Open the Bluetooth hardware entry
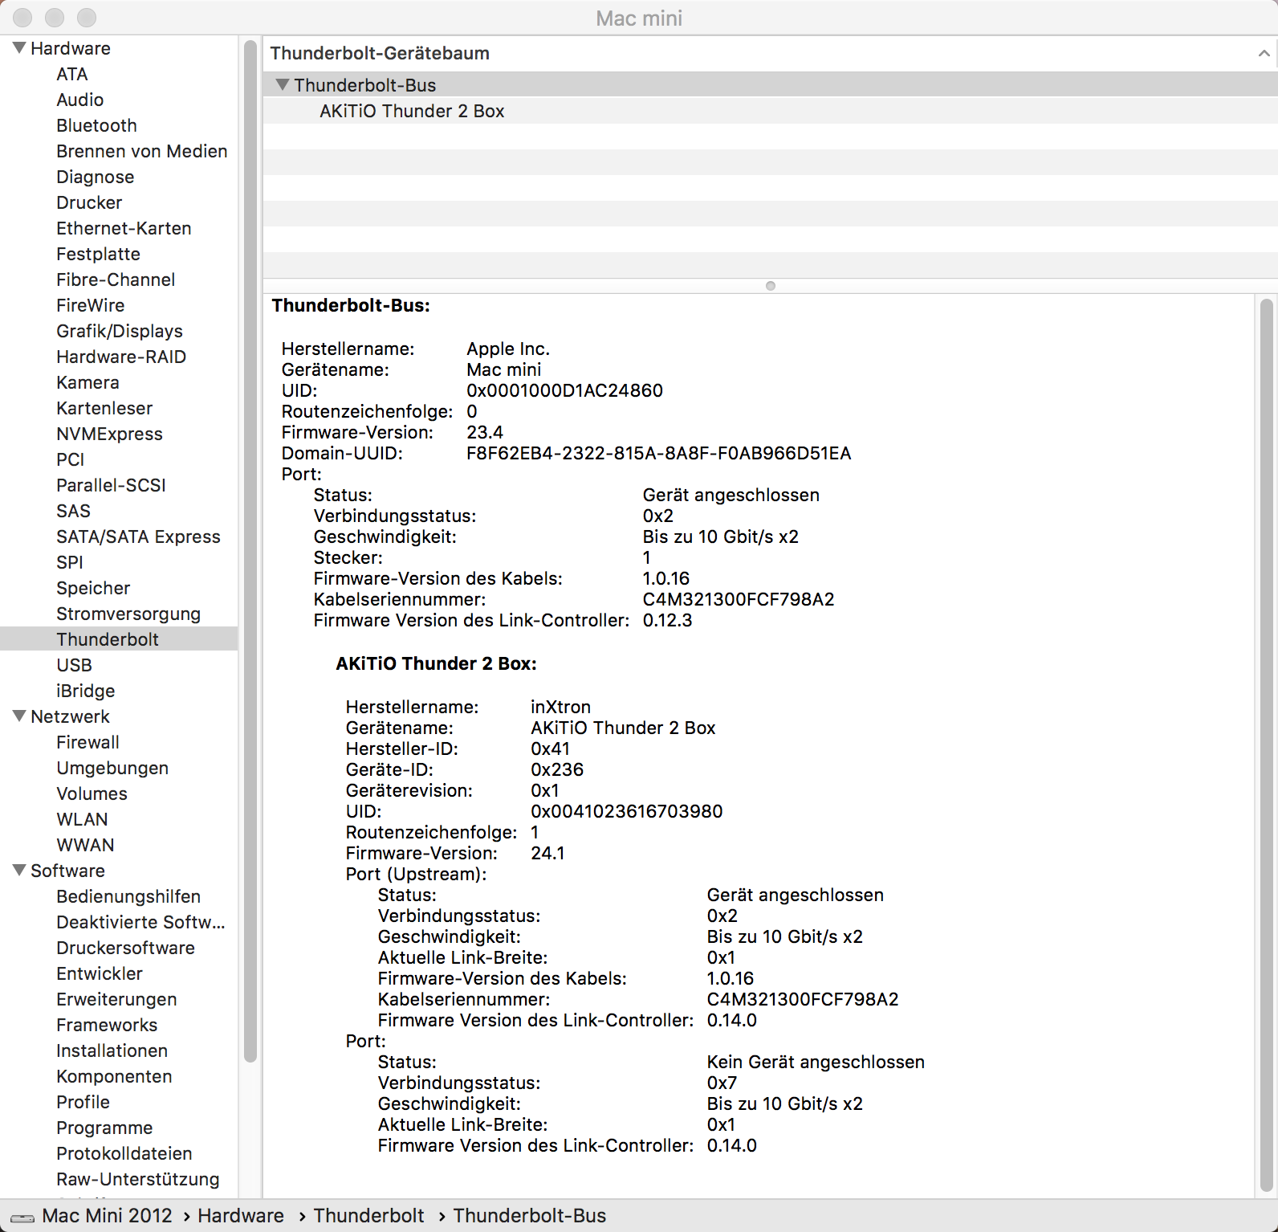 coord(96,125)
